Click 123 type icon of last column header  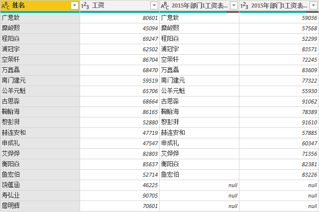coord(245,5)
